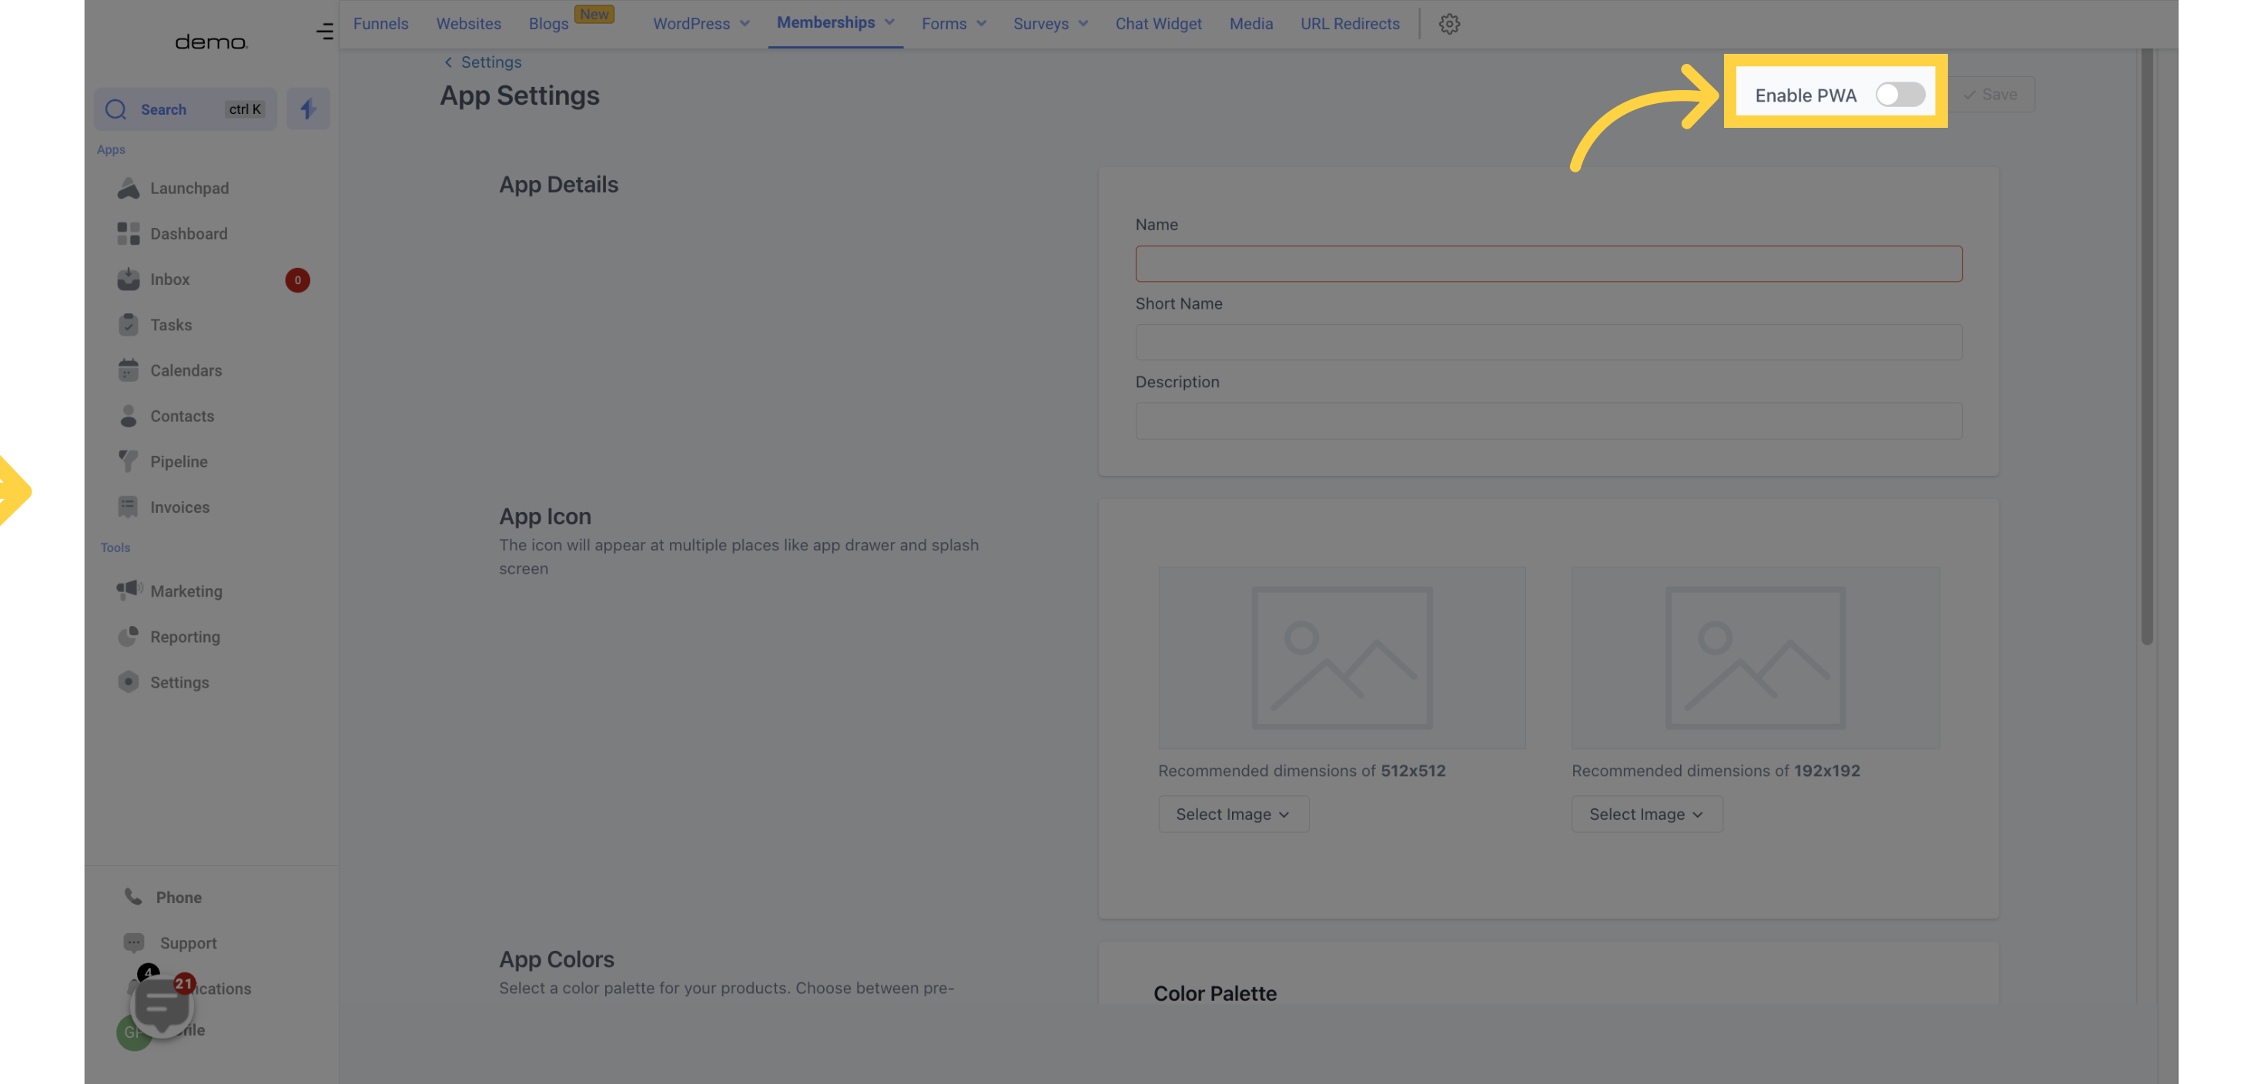The image size is (2263, 1084).
Task: Click the Invoices document icon
Action: pyautogui.click(x=129, y=507)
